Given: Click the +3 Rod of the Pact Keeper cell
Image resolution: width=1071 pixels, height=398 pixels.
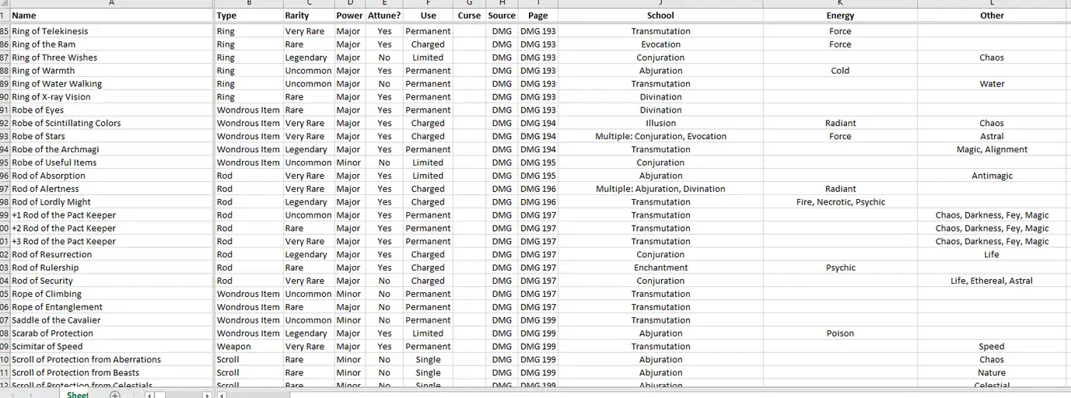Looking at the screenshot, I should [111, 242].
